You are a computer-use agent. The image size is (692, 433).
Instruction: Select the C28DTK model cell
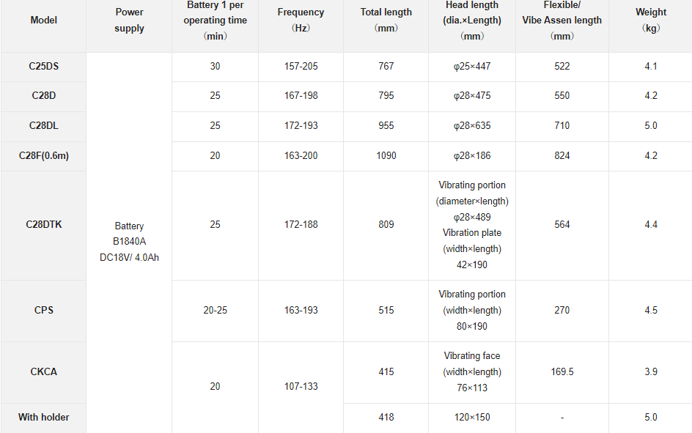click(x=43, y=225)
